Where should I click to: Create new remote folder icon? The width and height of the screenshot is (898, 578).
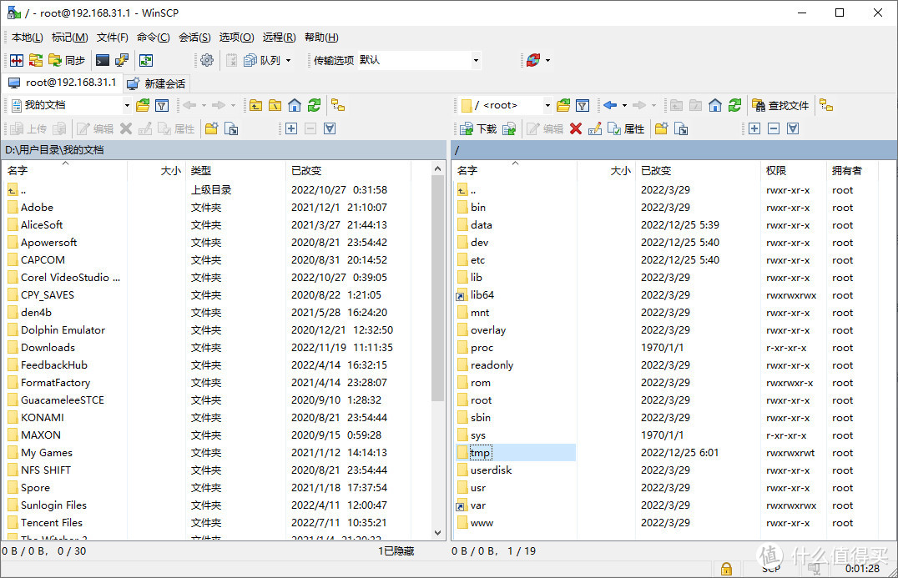tap(662, 128)
